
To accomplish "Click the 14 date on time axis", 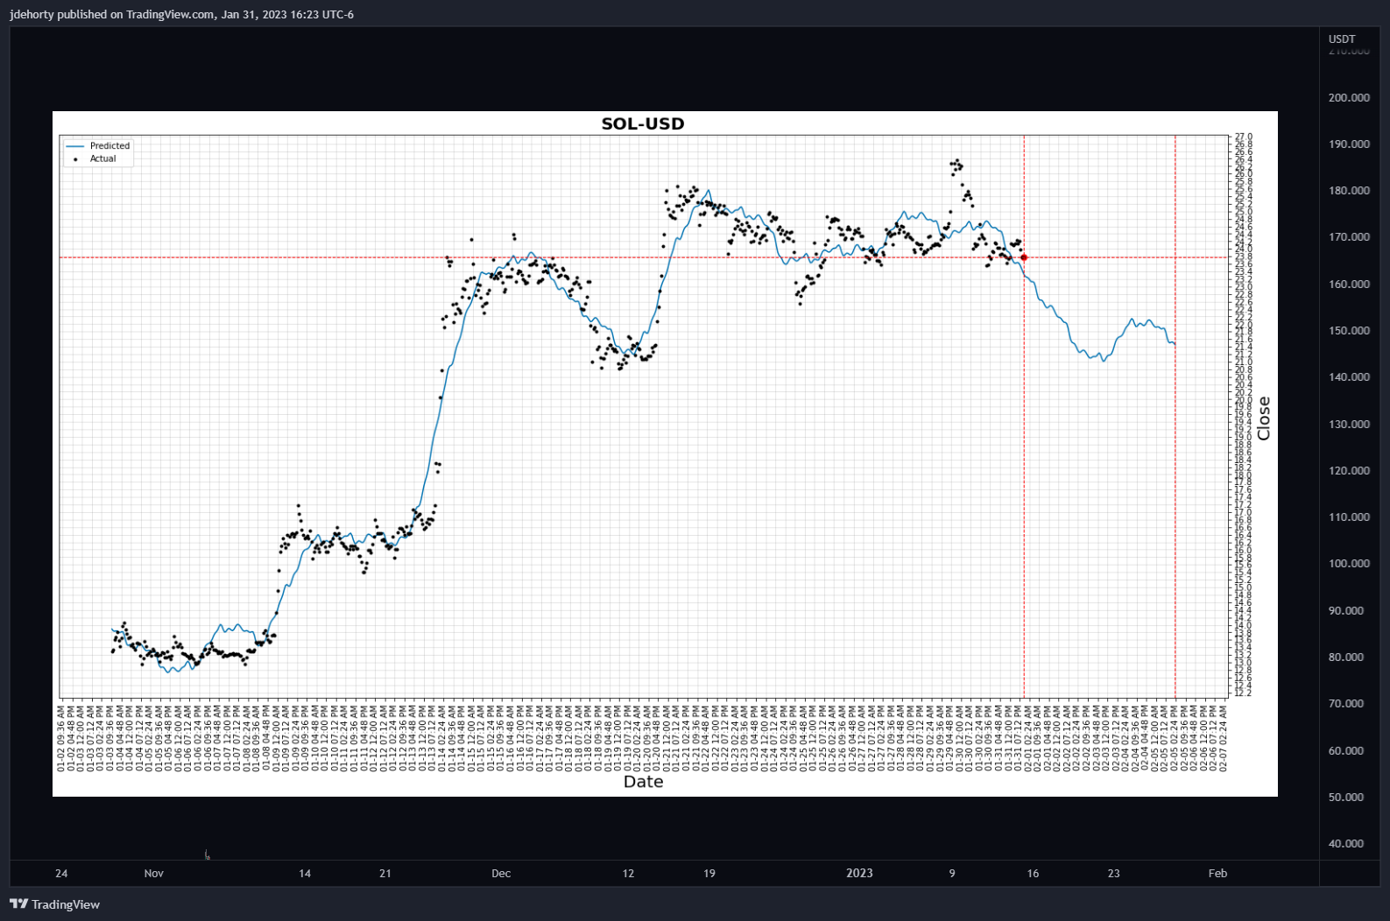I will pos(305,873).
